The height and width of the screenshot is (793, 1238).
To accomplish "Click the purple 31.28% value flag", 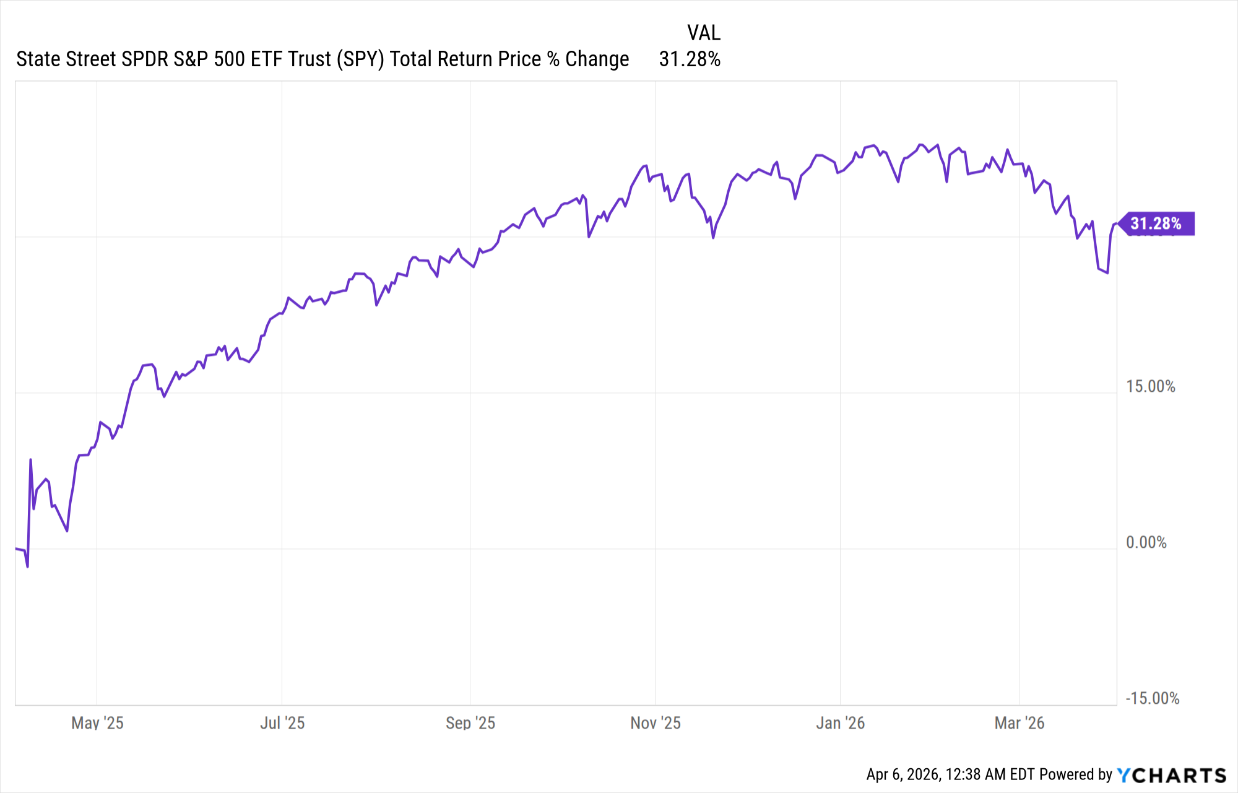I will [x=1156, y=223].
